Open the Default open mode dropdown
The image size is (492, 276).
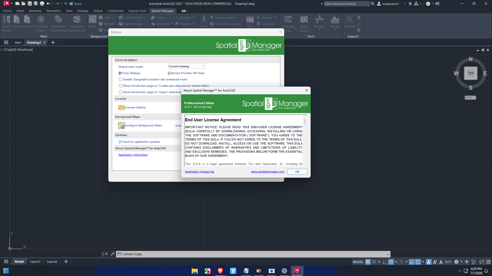click(187, 66)
